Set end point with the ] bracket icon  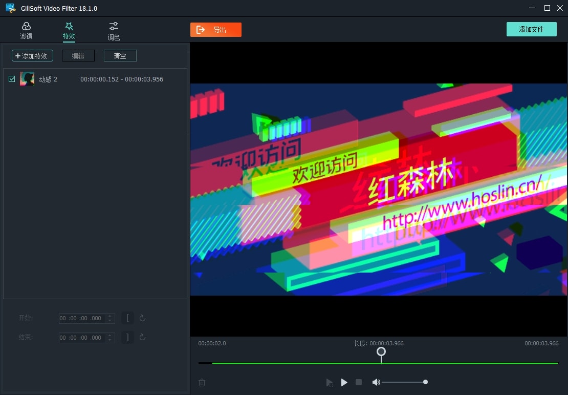127,337
